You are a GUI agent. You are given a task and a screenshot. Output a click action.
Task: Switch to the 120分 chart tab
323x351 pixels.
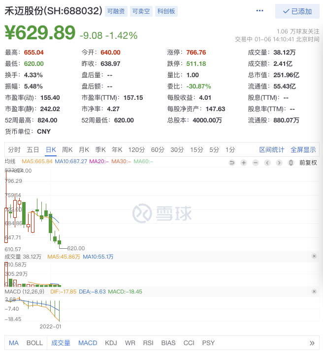[x=136, y=149]
